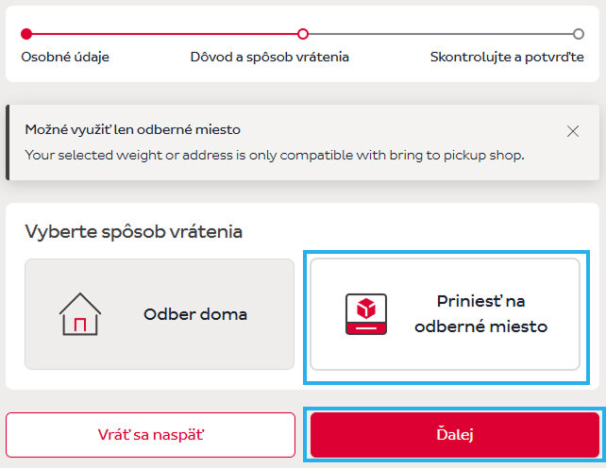Continue with the red "Ďalej" button
606x468 pixels.
tap(455, 435)
